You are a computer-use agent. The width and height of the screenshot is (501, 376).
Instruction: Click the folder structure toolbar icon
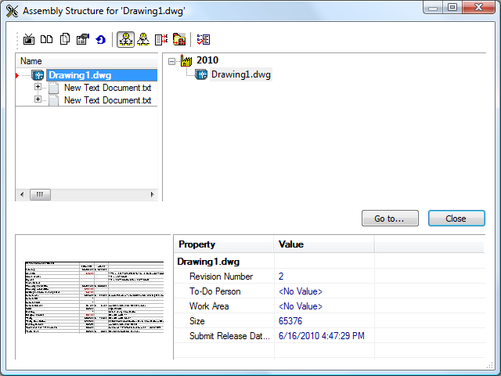[178, 39]
